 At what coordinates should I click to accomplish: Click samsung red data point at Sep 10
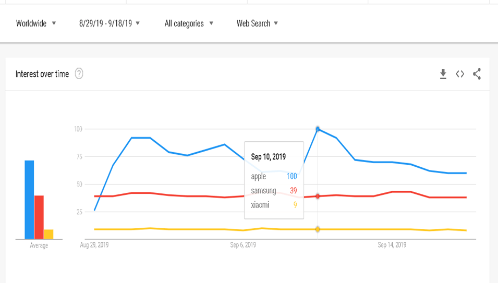click(x=318, y=196)
